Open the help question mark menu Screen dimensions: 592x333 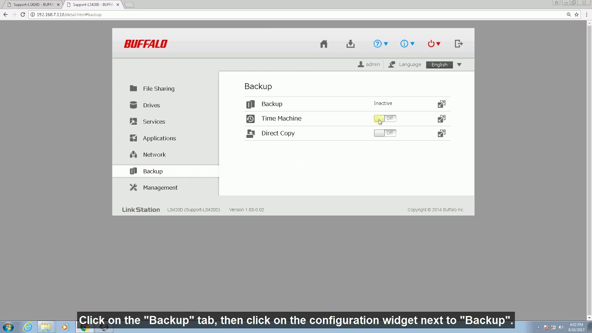(x=381, y=44)
